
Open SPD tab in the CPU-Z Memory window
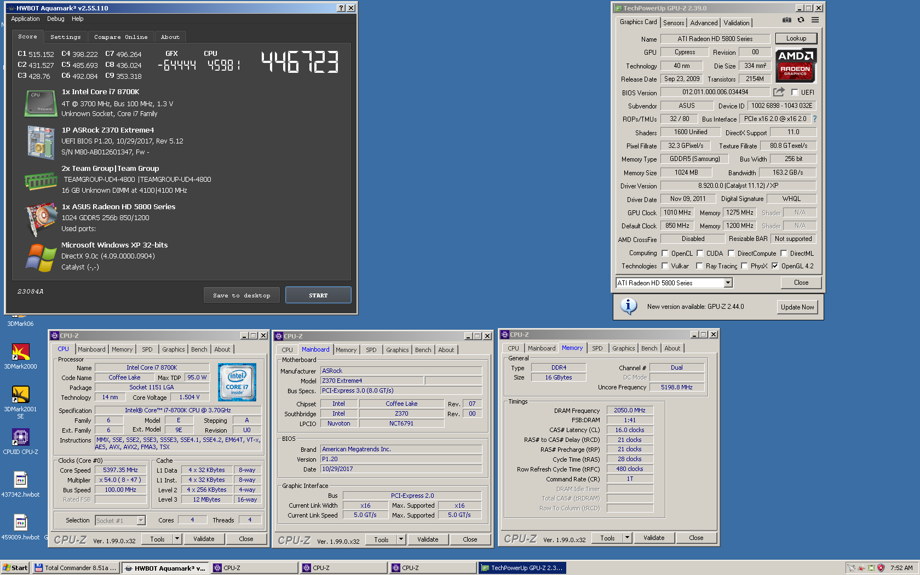[597, 348]
